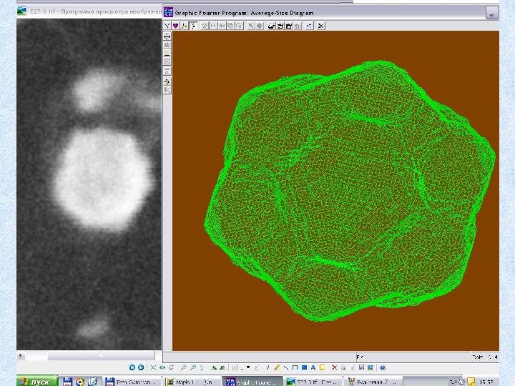This screenshot has height=386, width=515.
Task: Click the greyed overlapping-windows toolbar icon
Action: [x=231, y=26]
